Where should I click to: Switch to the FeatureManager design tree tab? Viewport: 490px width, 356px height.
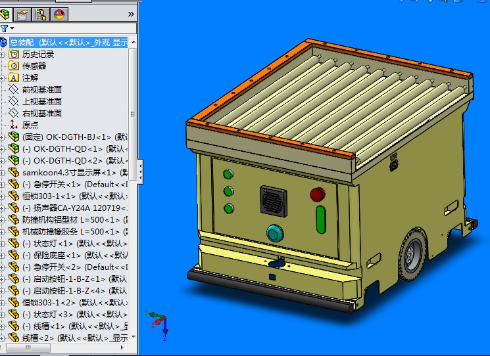[5, 14]
